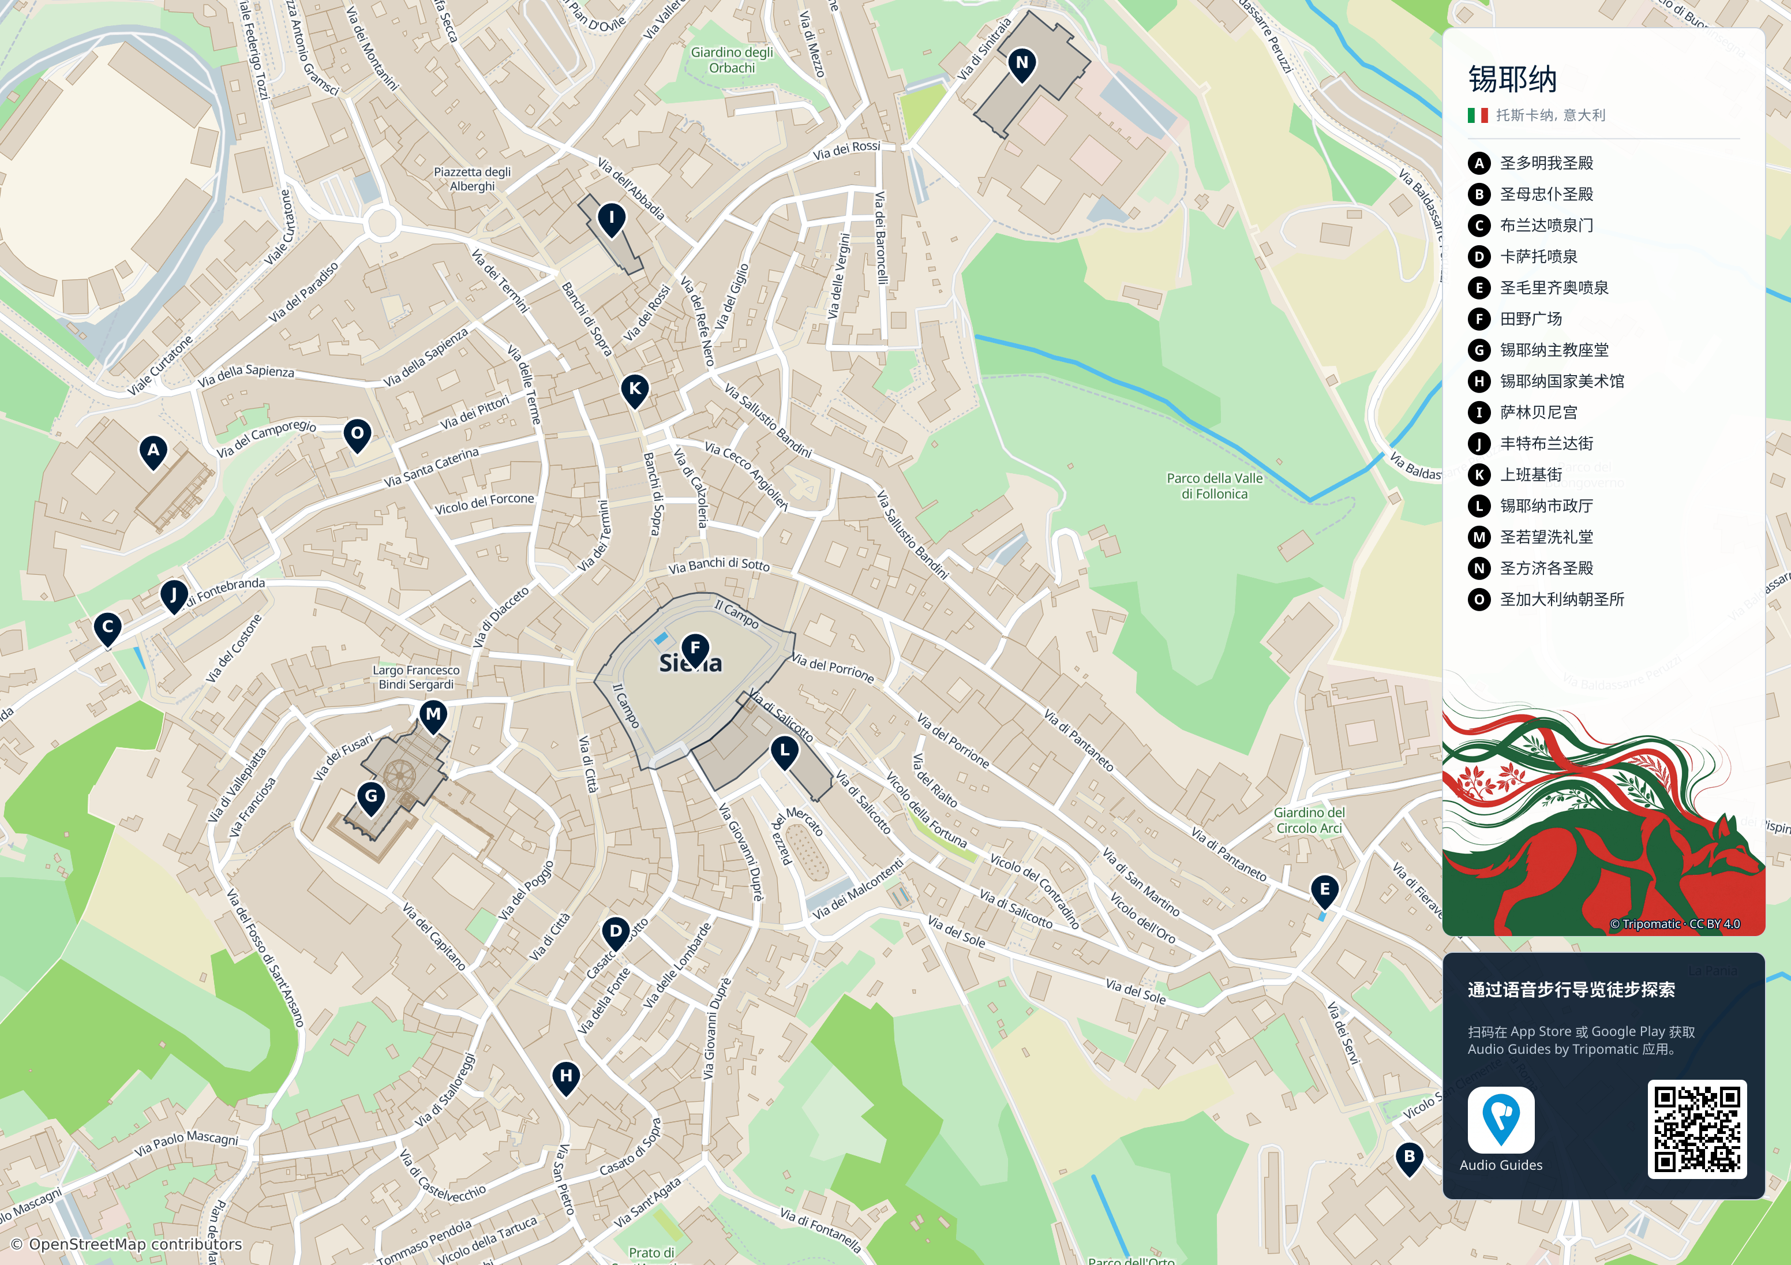Image resolution: width=1791 pixels, height=1265 pixels.
Task: Click map marker F on Il Campo
Action: (695, 649)
